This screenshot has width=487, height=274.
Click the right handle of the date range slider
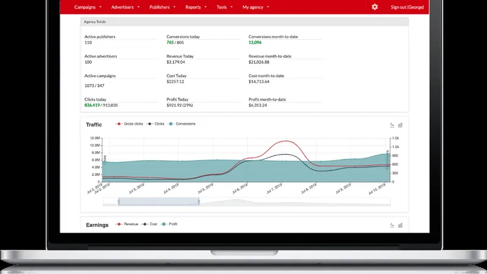coord(199,202)
